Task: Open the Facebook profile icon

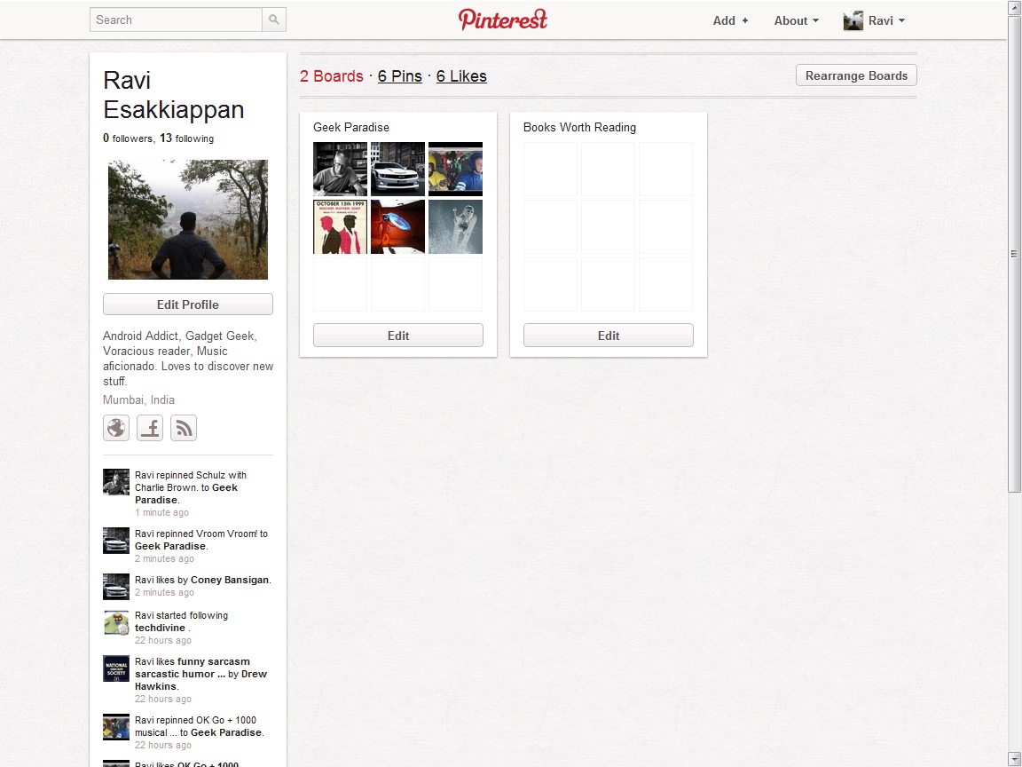Action: [150, 428]
